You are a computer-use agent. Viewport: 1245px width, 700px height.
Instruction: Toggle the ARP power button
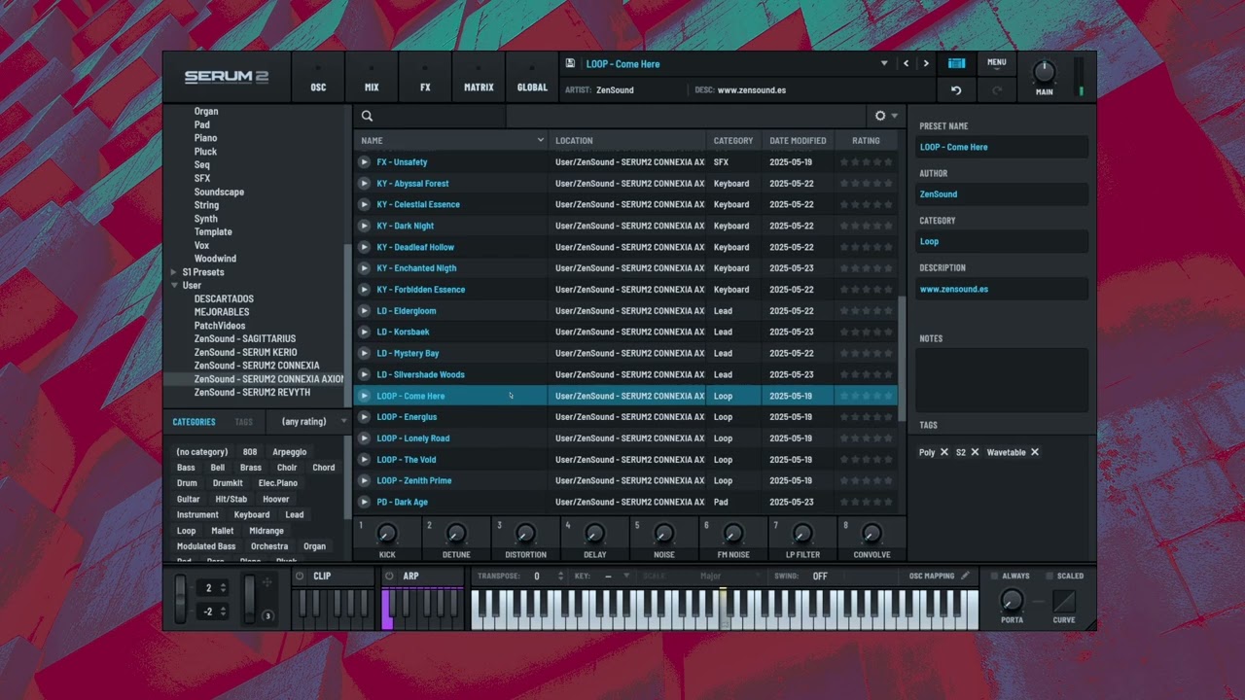click(x=389, y=577)
